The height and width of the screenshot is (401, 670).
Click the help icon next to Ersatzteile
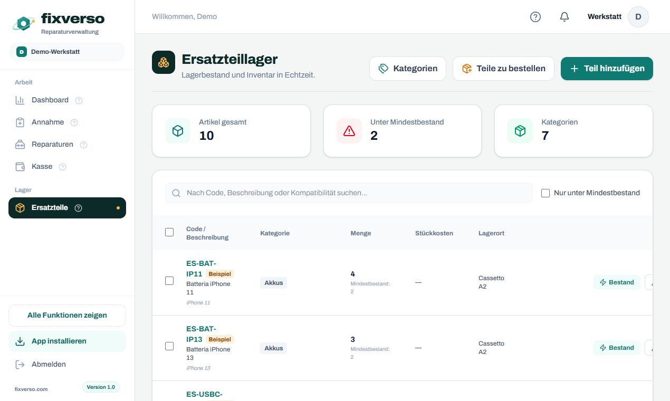(x=79, y=208)
